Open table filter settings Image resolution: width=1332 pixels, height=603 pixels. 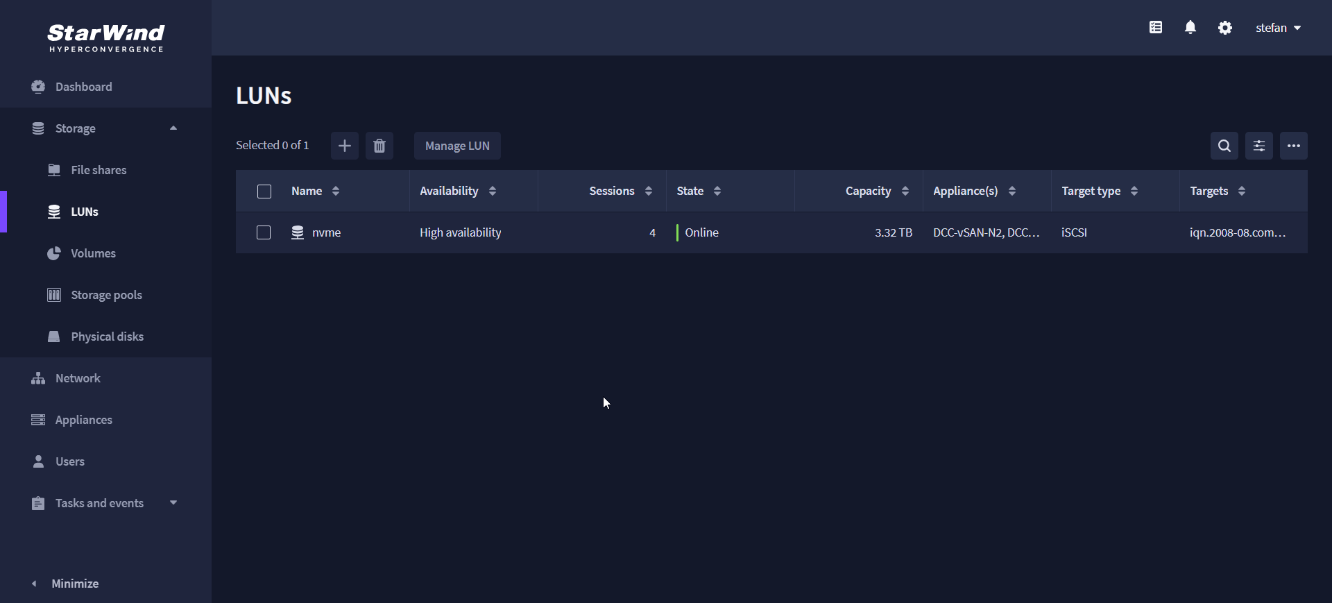[1259, 146]
